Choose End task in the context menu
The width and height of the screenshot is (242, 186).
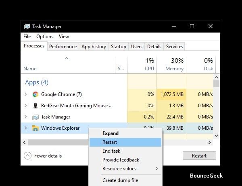click(x=125, y=151)
